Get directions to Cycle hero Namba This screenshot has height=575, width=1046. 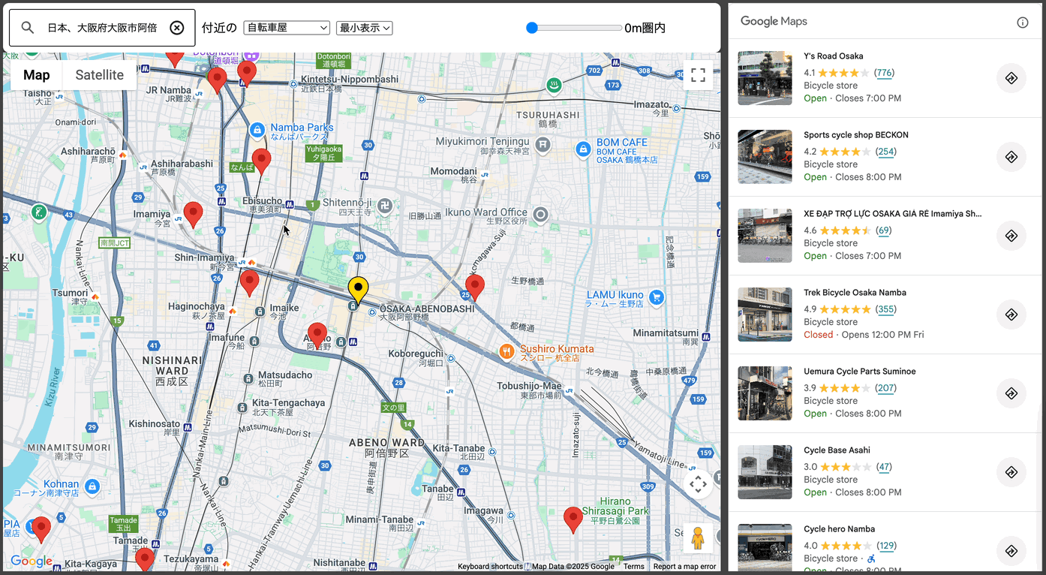click(x=1011, y=551)
